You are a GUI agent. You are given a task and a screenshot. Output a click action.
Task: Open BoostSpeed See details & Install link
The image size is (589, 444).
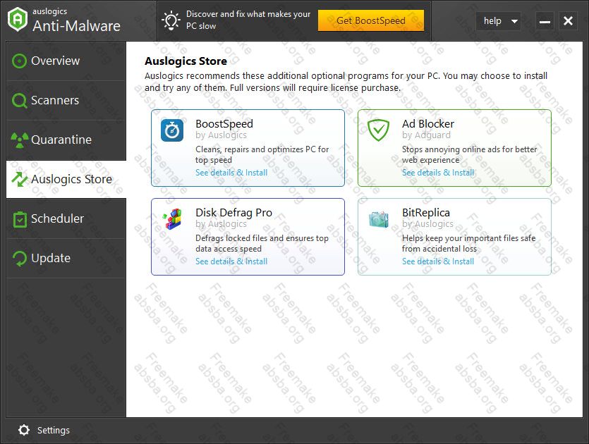(x=231, y=173)
